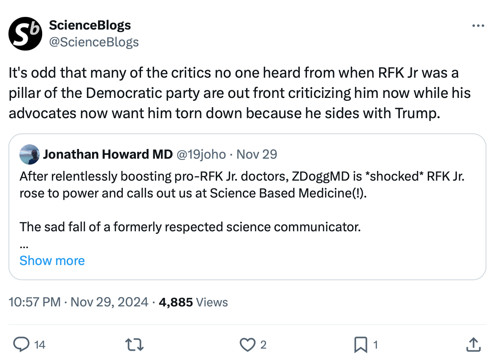Click the reply speech bubble icon

pyautogui.click(x=21, y=345)
